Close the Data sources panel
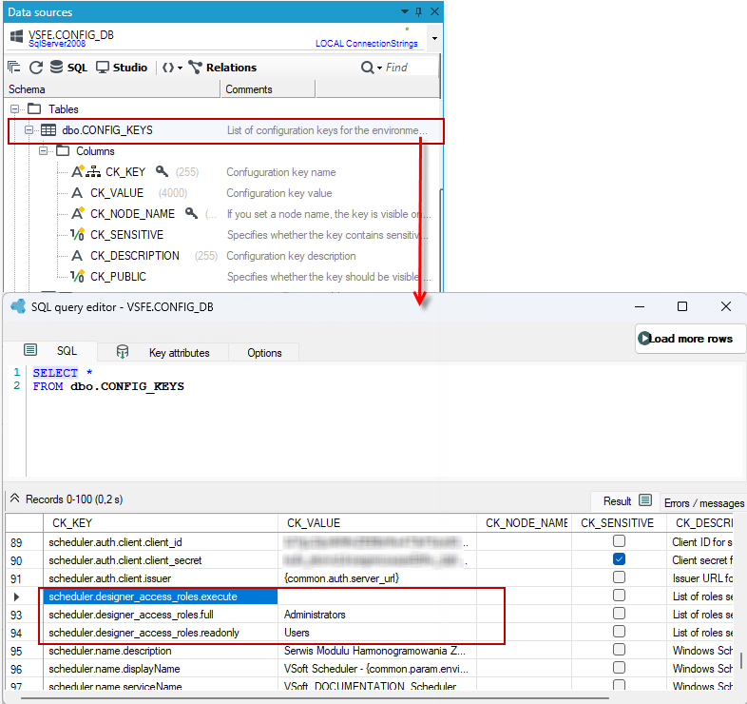This screenshot has width=747, height=704. point(434,11)
